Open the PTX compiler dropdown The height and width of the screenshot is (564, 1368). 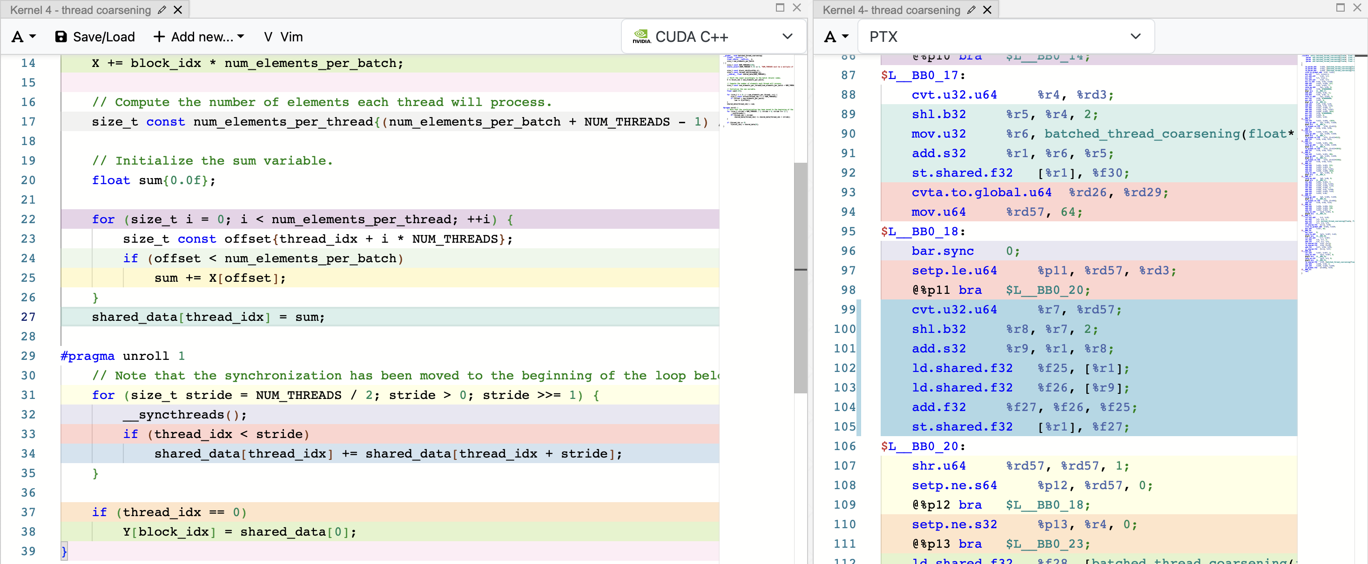(x=1136, y=36)
